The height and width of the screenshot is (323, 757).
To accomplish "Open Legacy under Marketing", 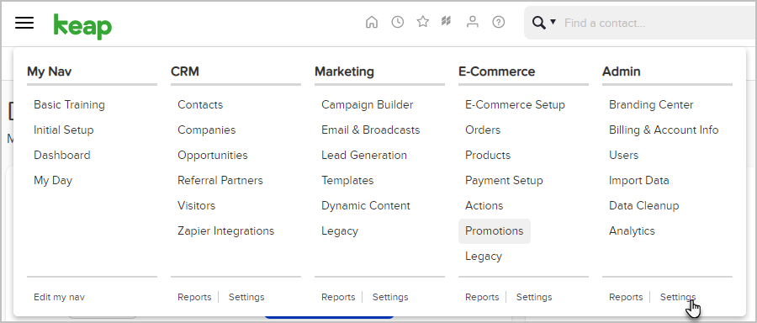I will click(x=340, y=230).
